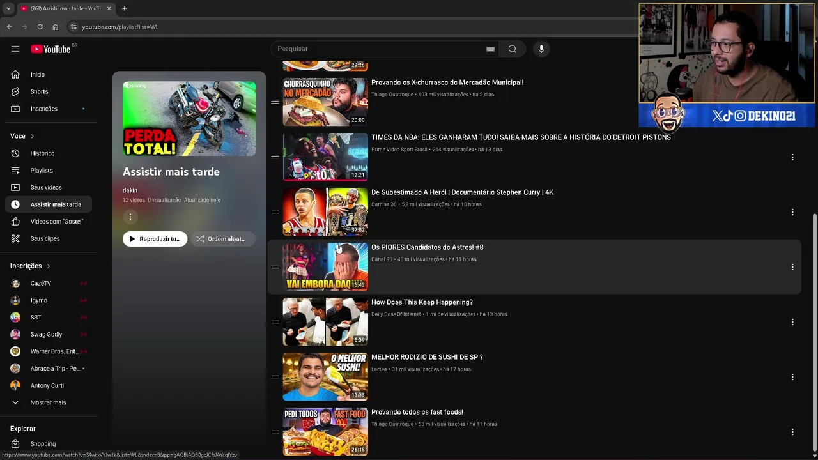The width and height of the screenshot is (818, 460).
Task: Open options menu for PIORES Candidatos do Astros
Action: pos(792,267)
